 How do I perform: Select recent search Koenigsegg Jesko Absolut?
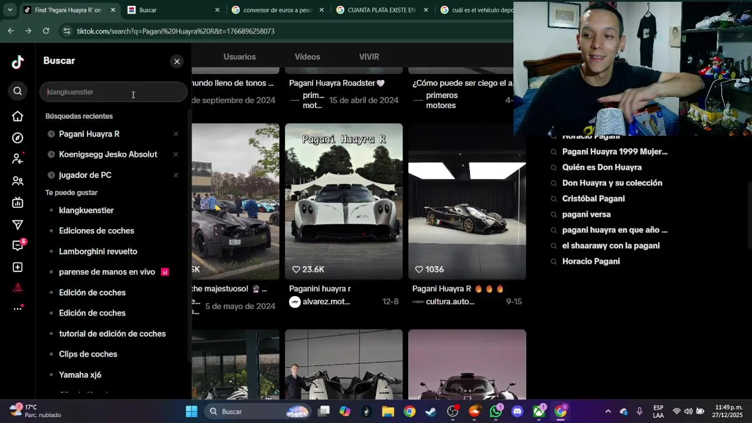[x=108, y=155]
